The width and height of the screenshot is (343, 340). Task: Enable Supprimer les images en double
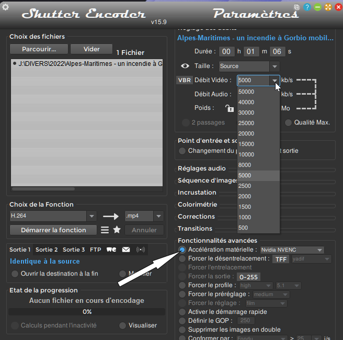[182, 330]
